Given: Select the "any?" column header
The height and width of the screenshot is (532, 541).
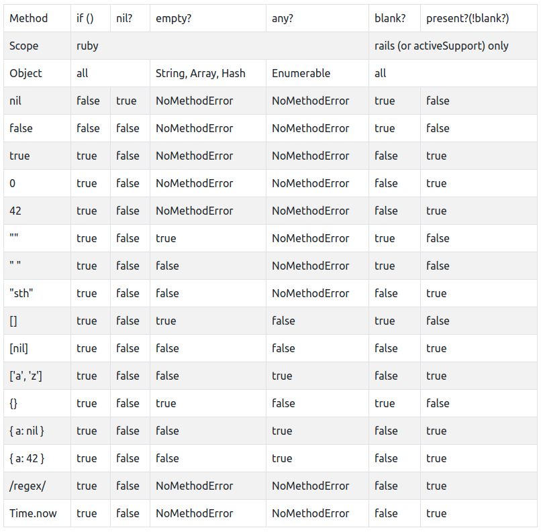Looking at the screenshot, I should coord(284,18).
